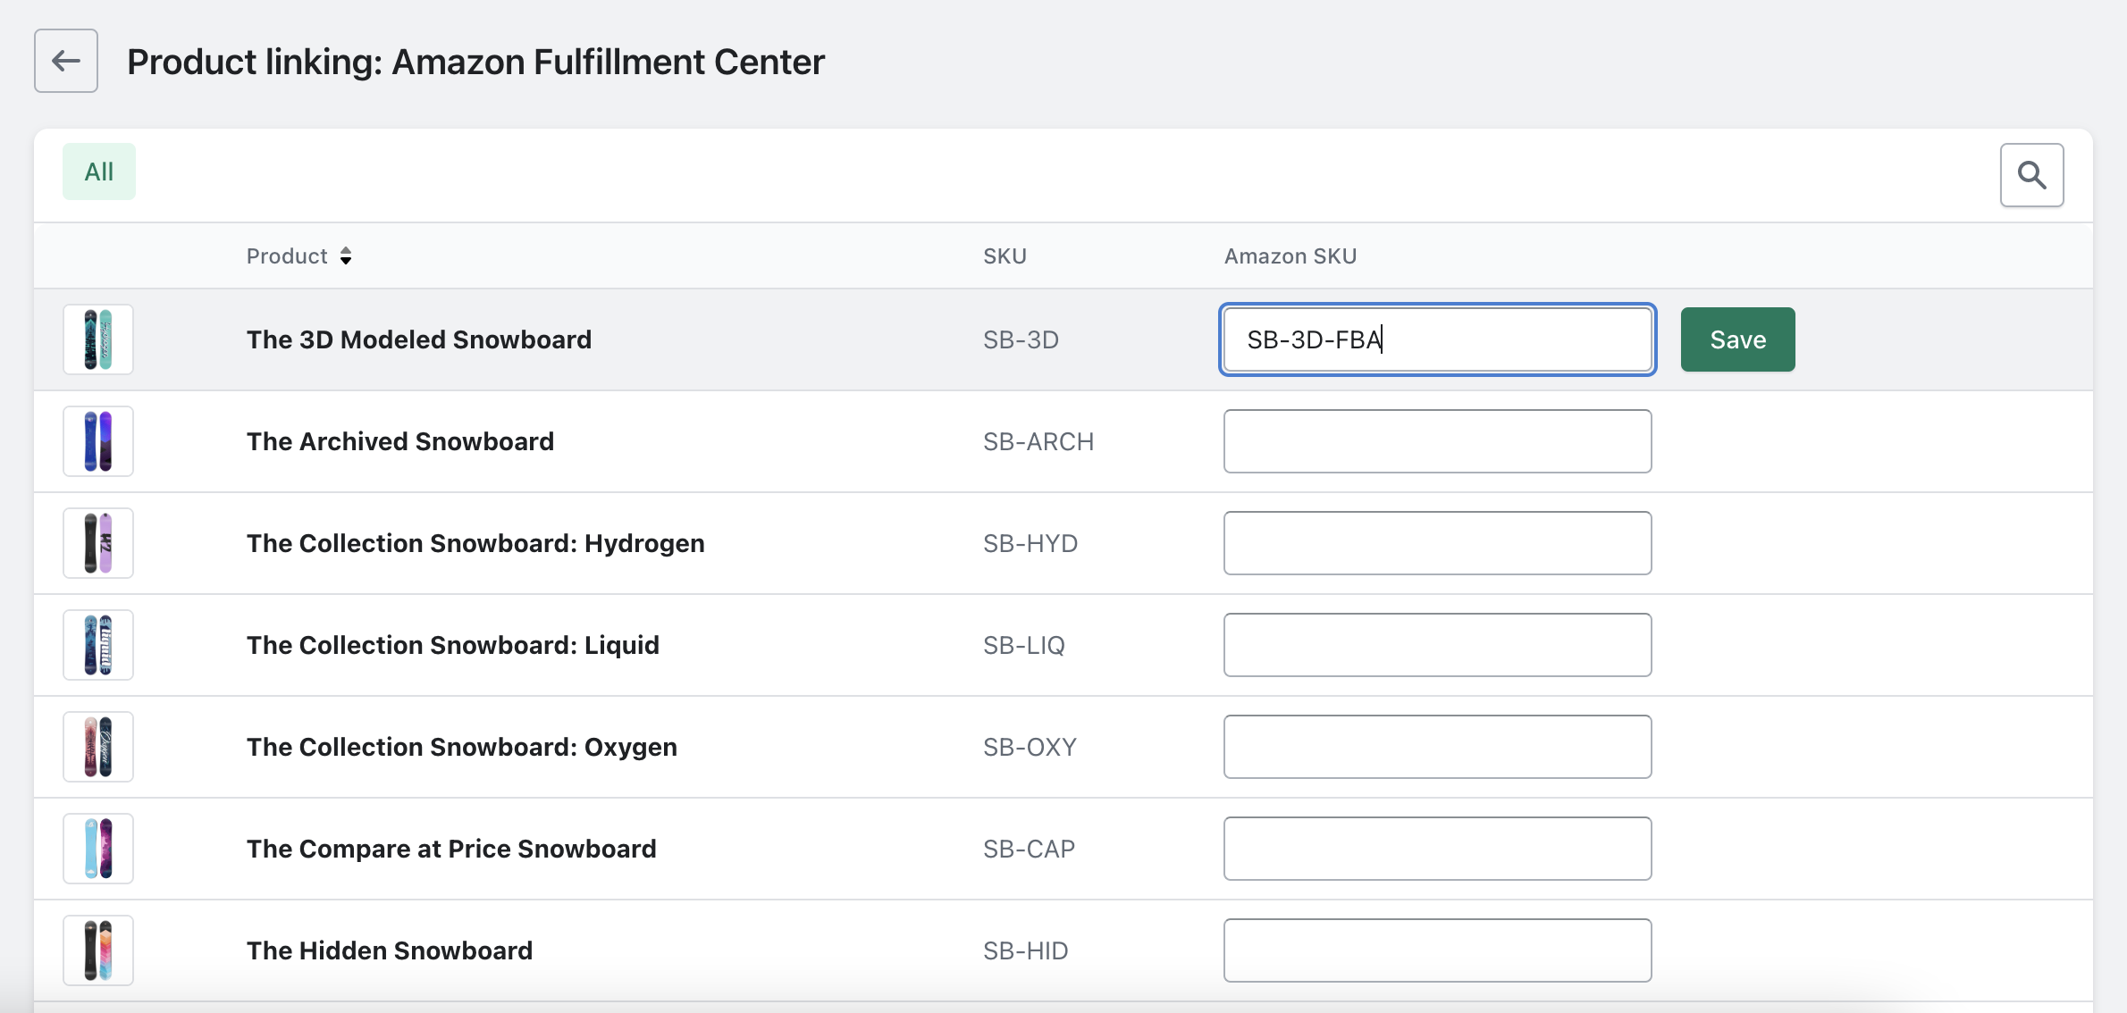
Task: Click Amazon SKU field for SB-CAP
Action: pos(1437,849)
